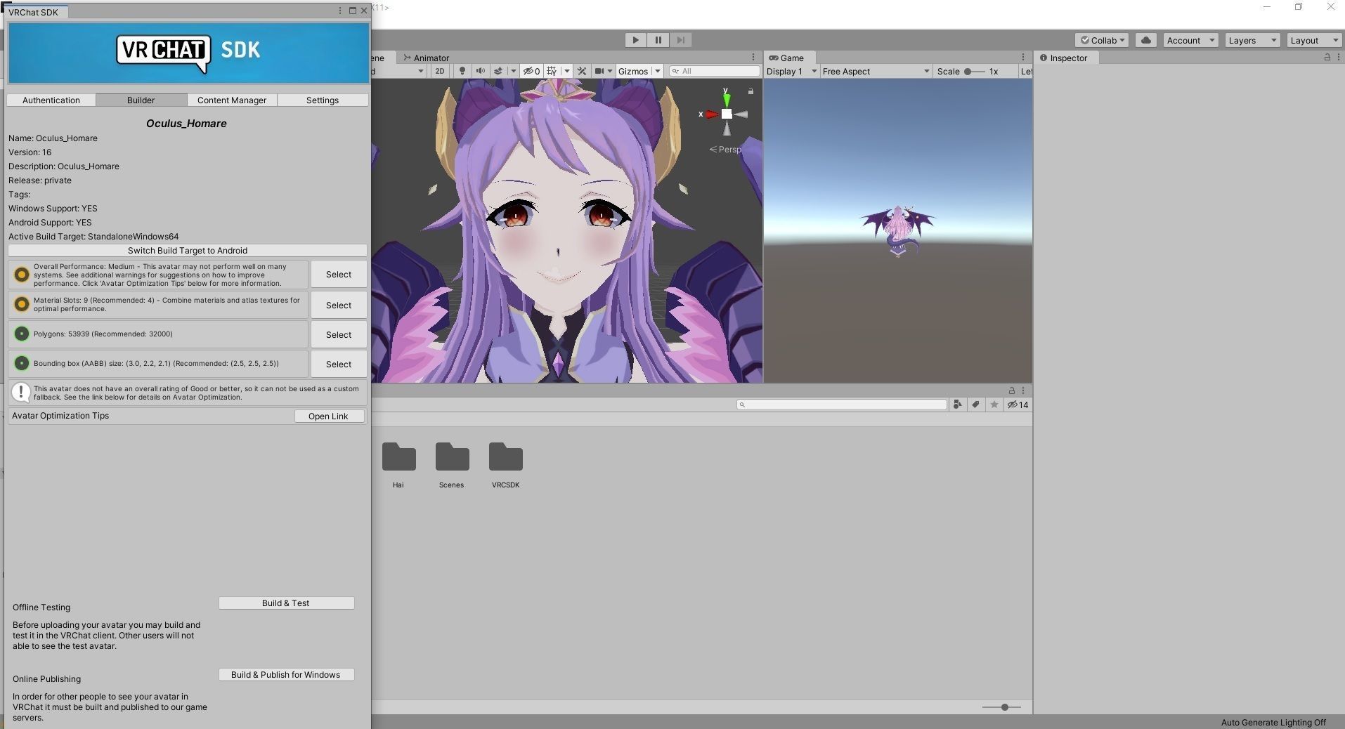Image resolution: width=1345 pixels, height=729 pixels.
Task: Switch to the Animator tab
Action: click(x=429, y=58)
